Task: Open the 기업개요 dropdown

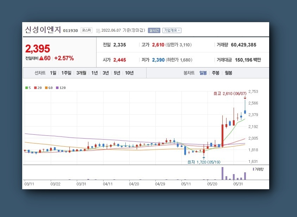Action: pyautogui.click(x=172, y=31)
